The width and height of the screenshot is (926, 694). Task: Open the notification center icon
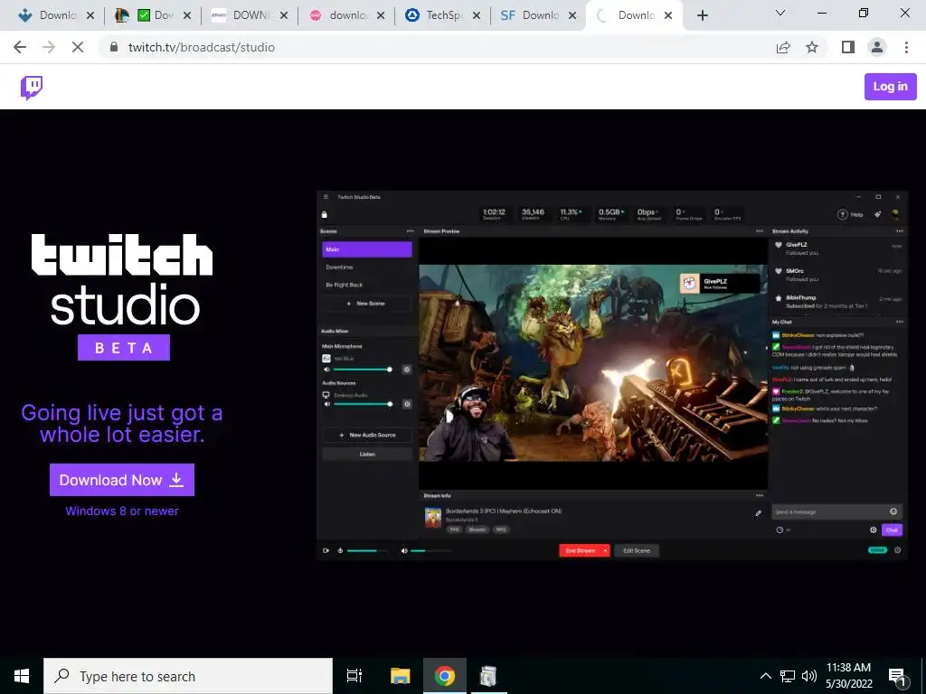click(x=898, y=677)
